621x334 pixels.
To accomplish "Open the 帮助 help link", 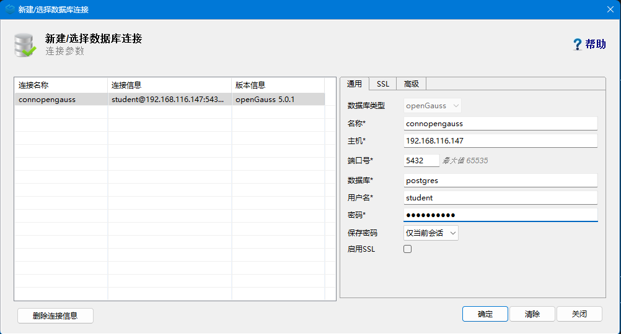I will (596, 45).
